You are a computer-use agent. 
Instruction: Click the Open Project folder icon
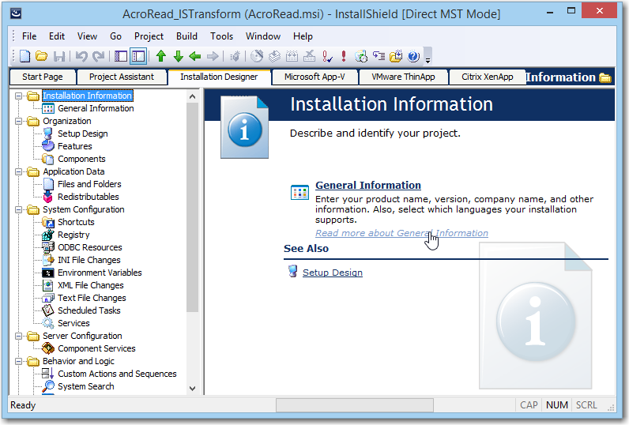41,56
